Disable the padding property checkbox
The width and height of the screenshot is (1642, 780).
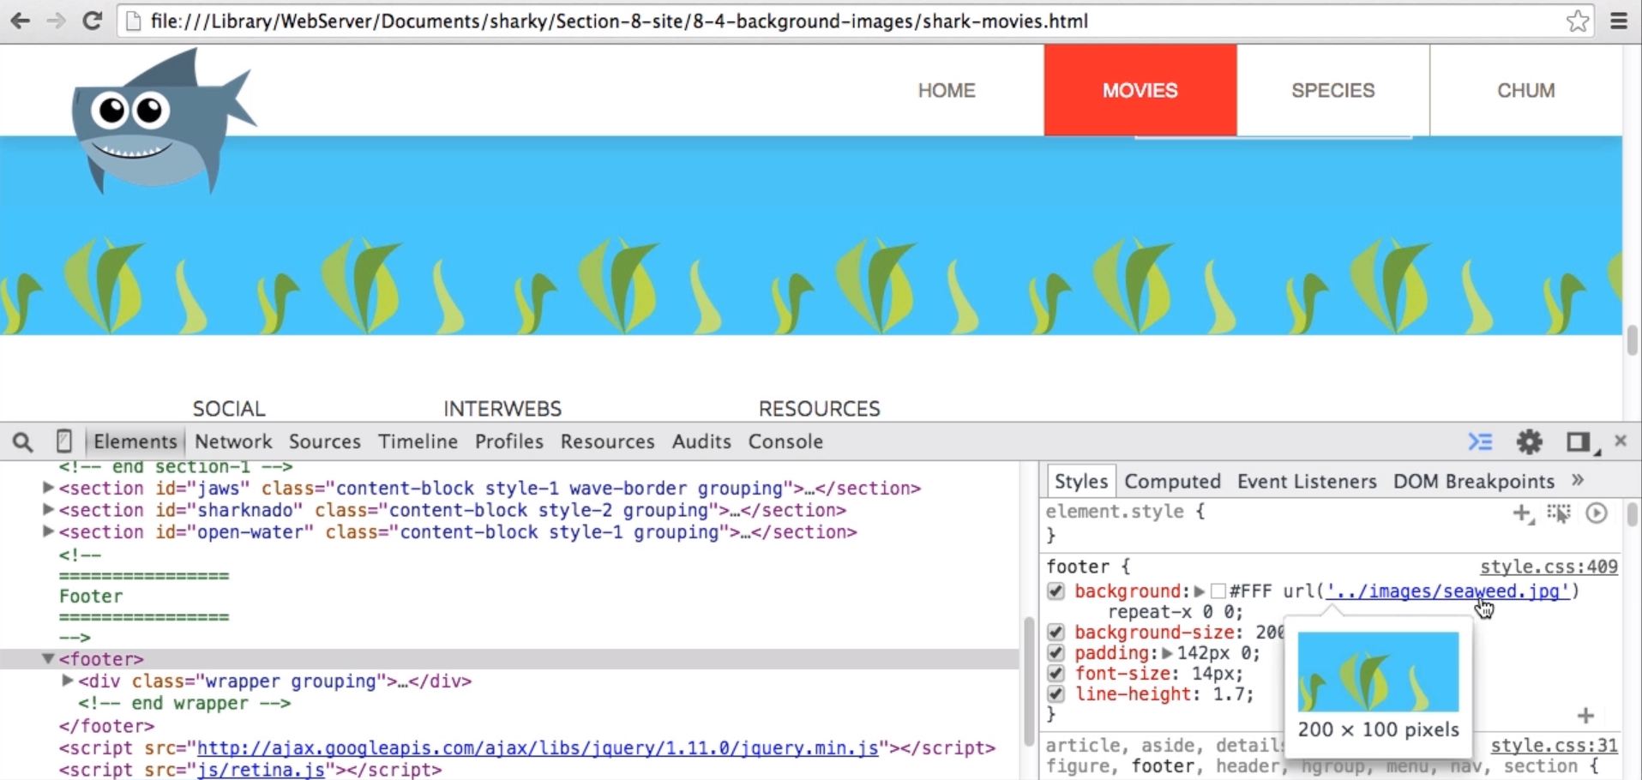pos(1056,653)
